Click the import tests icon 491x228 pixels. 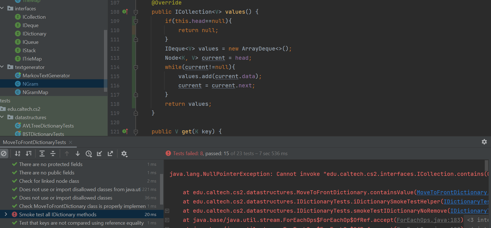pos(99,153)
